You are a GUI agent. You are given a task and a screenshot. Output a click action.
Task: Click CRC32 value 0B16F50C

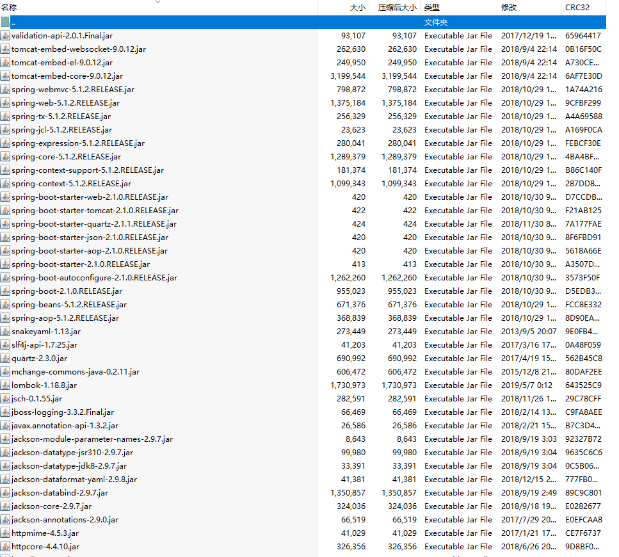pyautogui.click(x=583, y=49)
